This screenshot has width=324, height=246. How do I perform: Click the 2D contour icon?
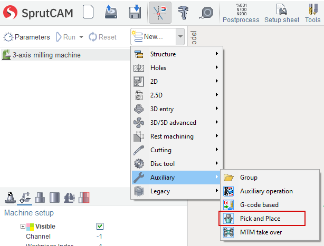139,82
